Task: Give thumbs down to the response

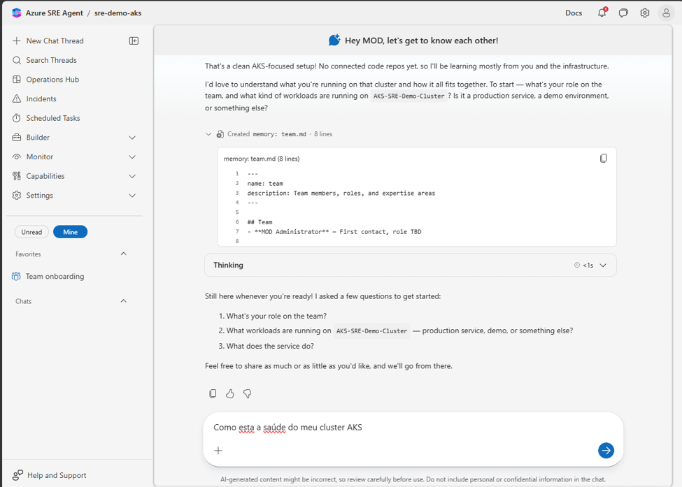Action: 247,393
